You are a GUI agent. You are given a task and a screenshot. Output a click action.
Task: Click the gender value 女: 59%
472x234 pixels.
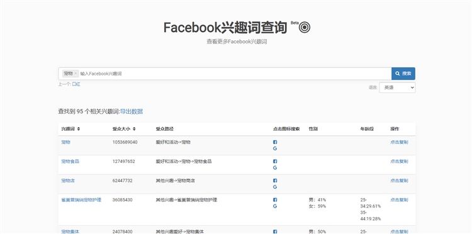[x=317, y=206]
